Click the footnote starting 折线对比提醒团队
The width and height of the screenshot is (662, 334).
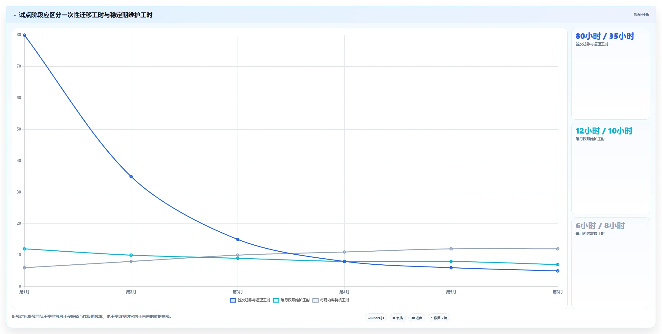[93, 317]
